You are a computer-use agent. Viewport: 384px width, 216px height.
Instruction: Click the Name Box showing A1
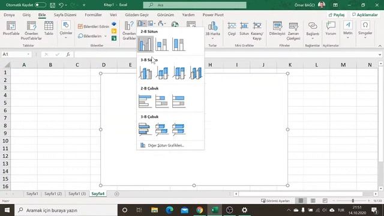[16, 55]
